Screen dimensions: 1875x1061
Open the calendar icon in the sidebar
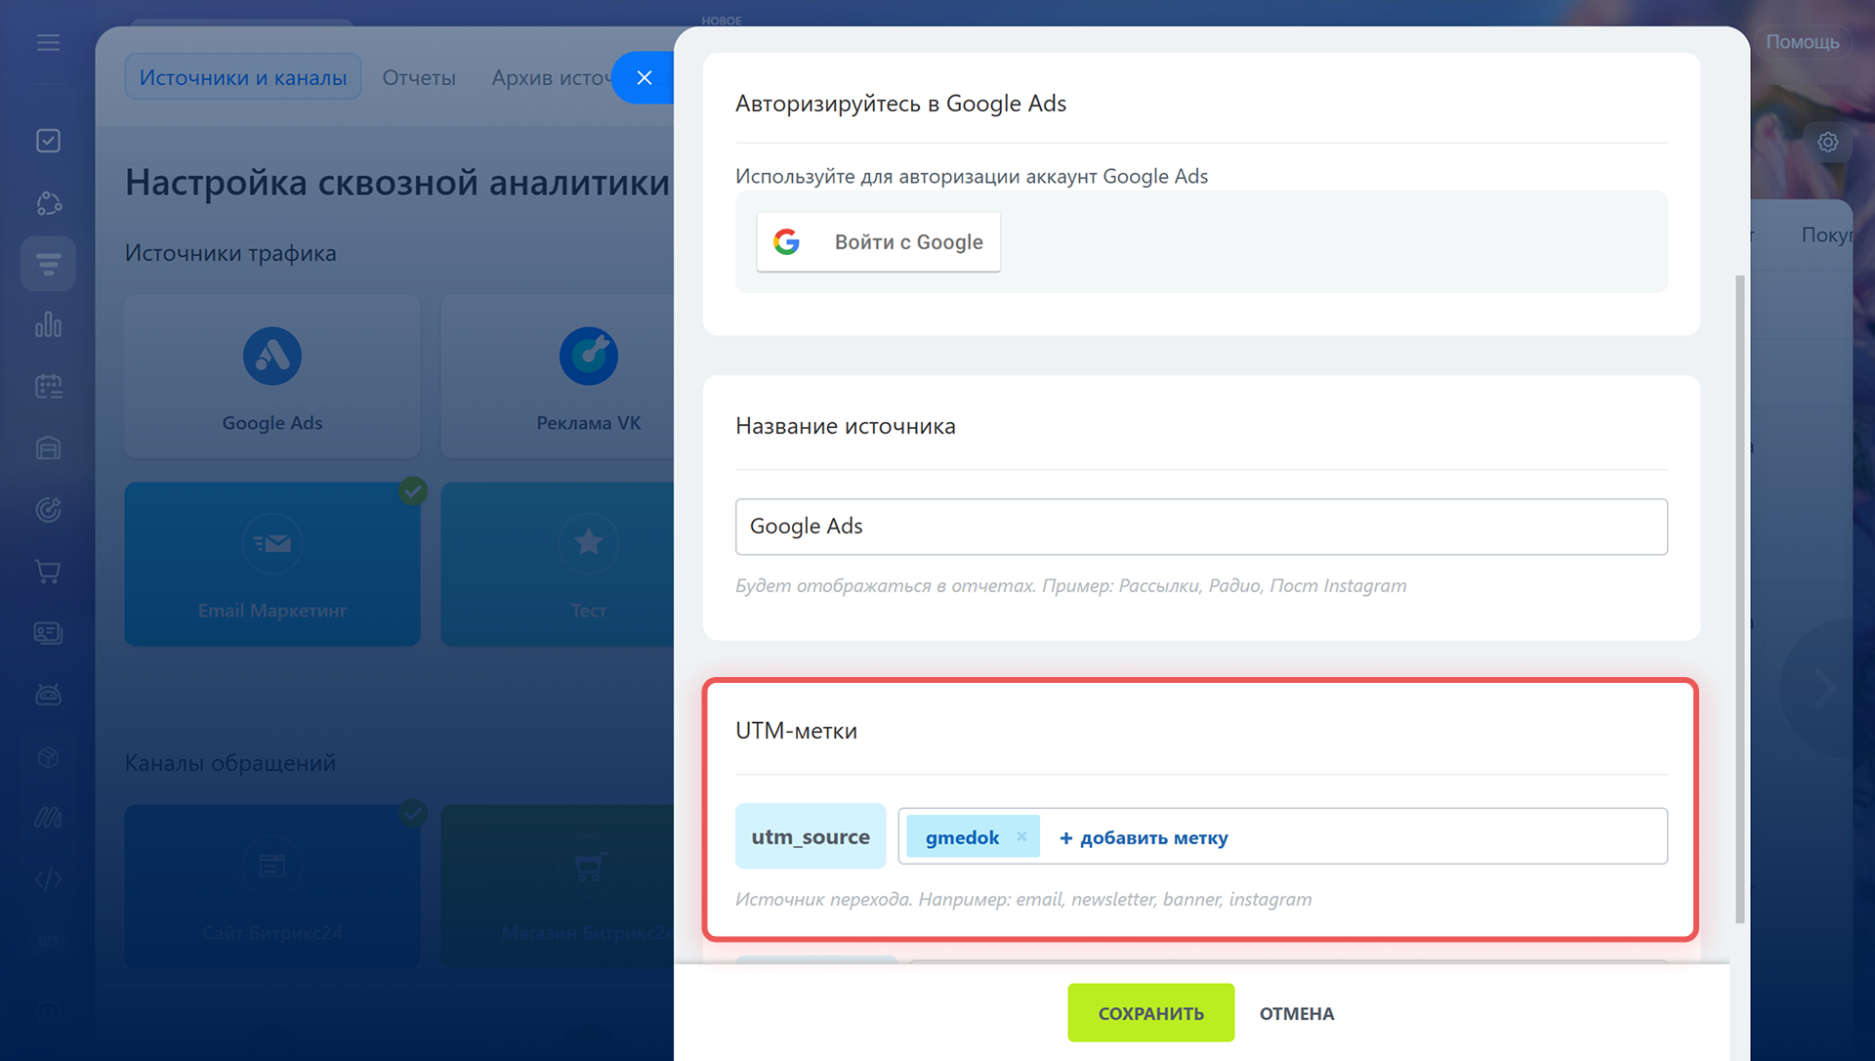coord(48,386)
